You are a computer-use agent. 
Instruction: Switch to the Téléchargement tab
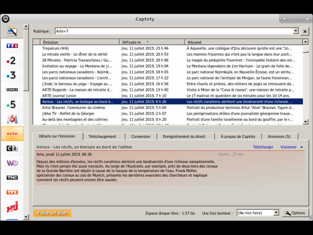click(x=102, y=136)
